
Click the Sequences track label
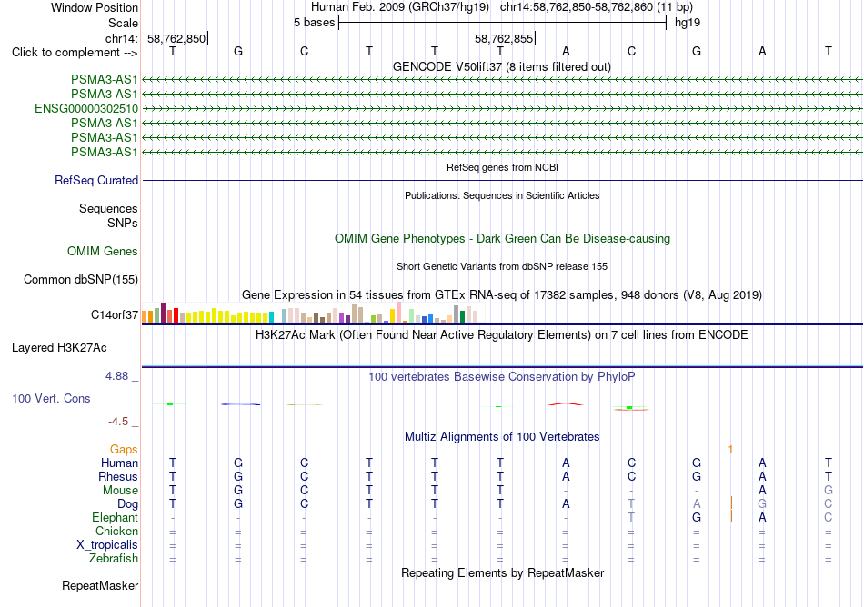108,208
